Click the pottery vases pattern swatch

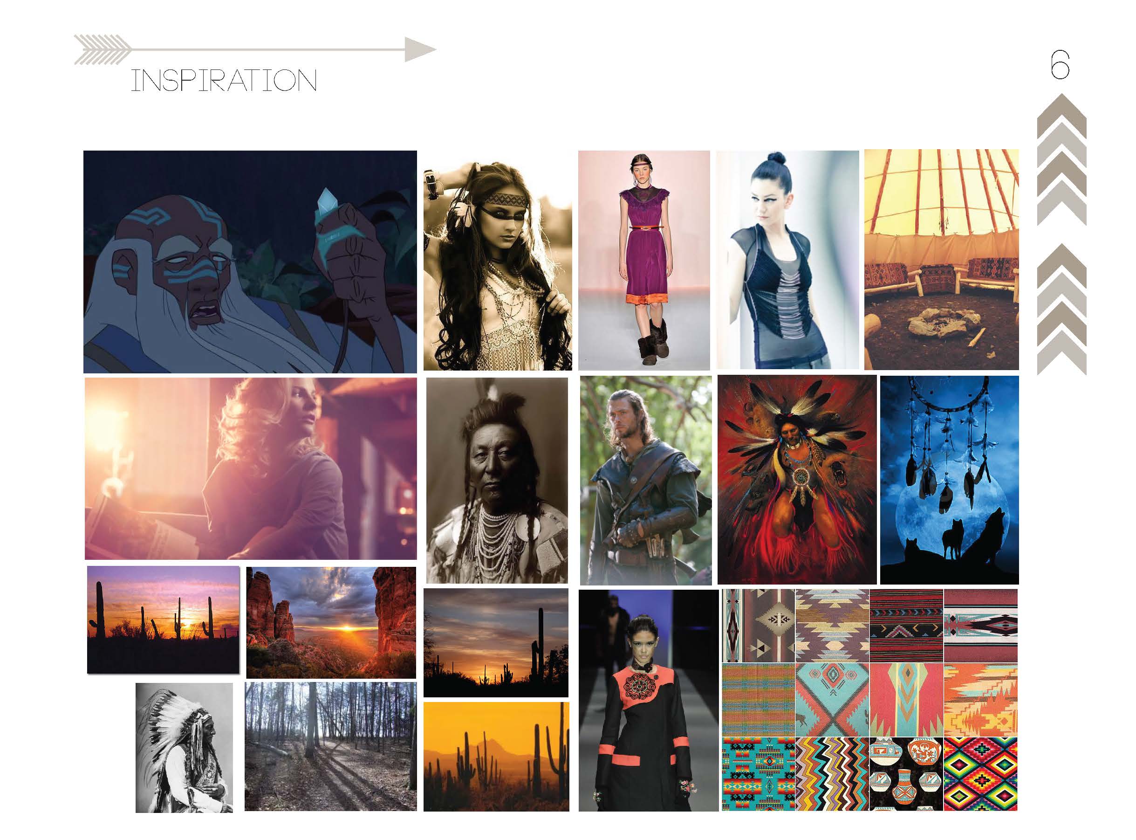[906, 773]
